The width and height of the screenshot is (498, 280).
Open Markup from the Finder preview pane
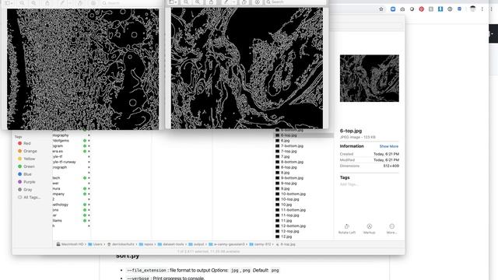pyautogui.click(x=370, y=226)
